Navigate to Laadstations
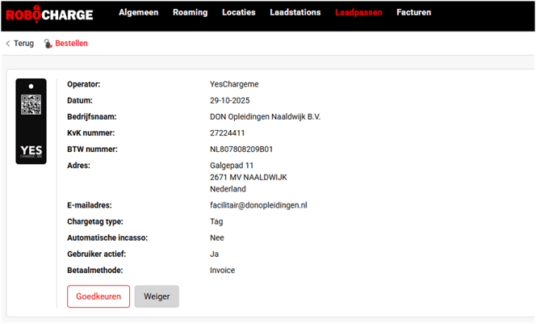Viewport: 536px width, 324px height. (296, 13)
